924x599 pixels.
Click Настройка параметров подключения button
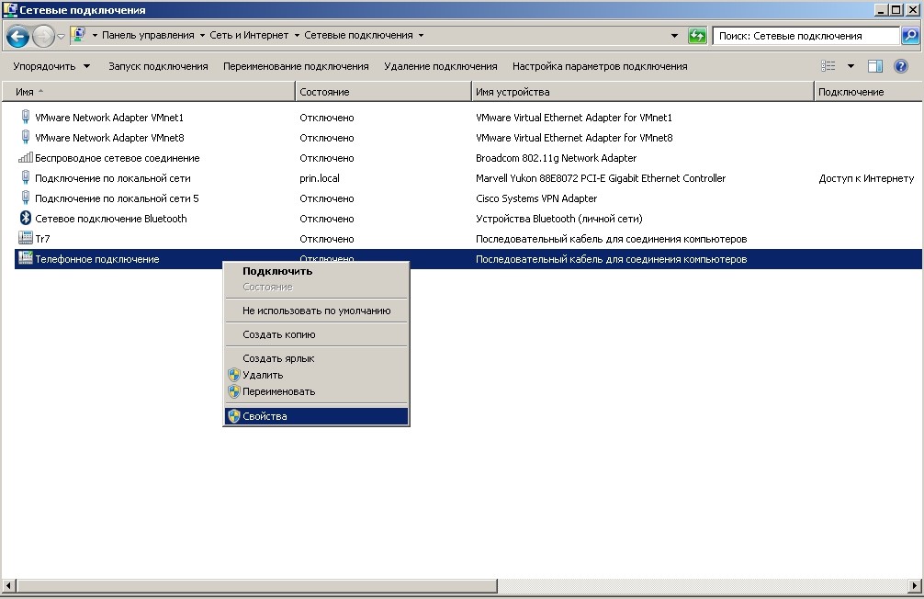coord(600,66)
